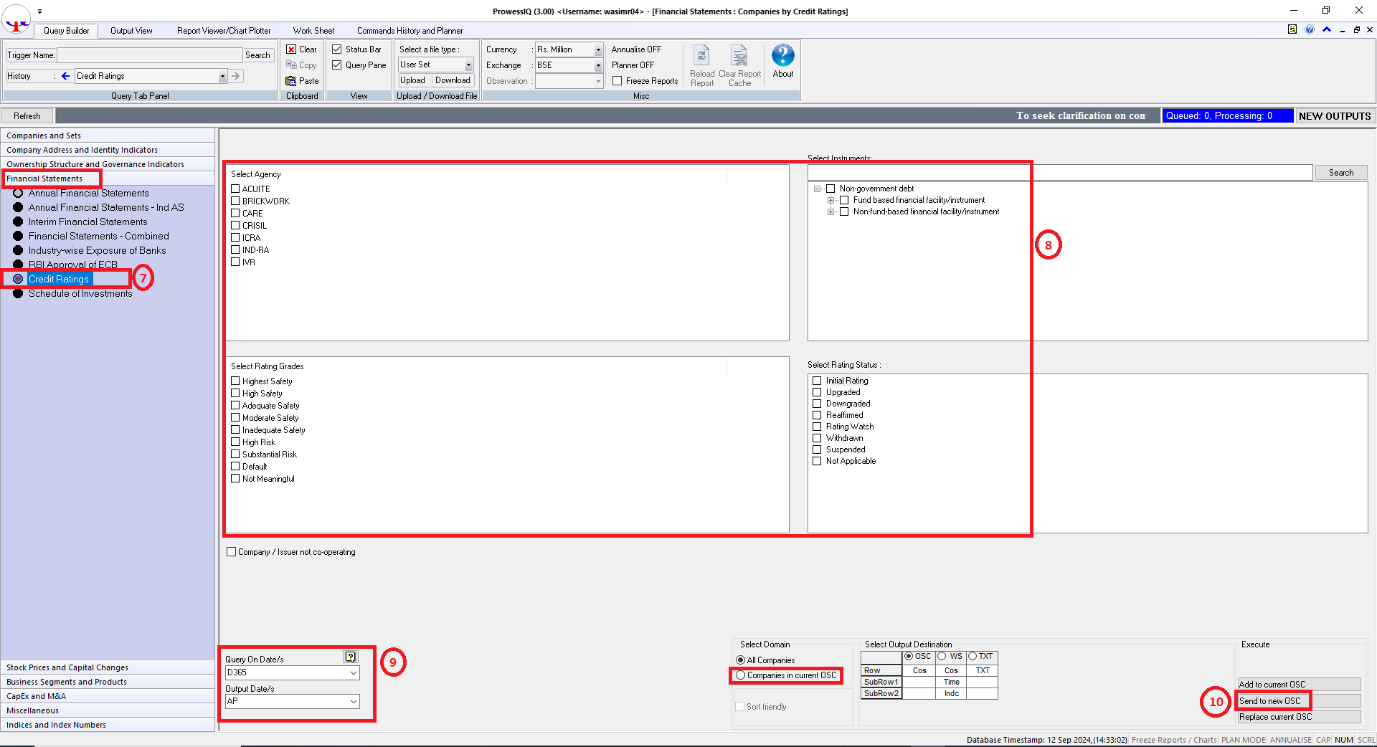Click the Trigger Name input field
Viewport: 1377px width, 747px height.
pyautogui.click(x=150, y=55)
